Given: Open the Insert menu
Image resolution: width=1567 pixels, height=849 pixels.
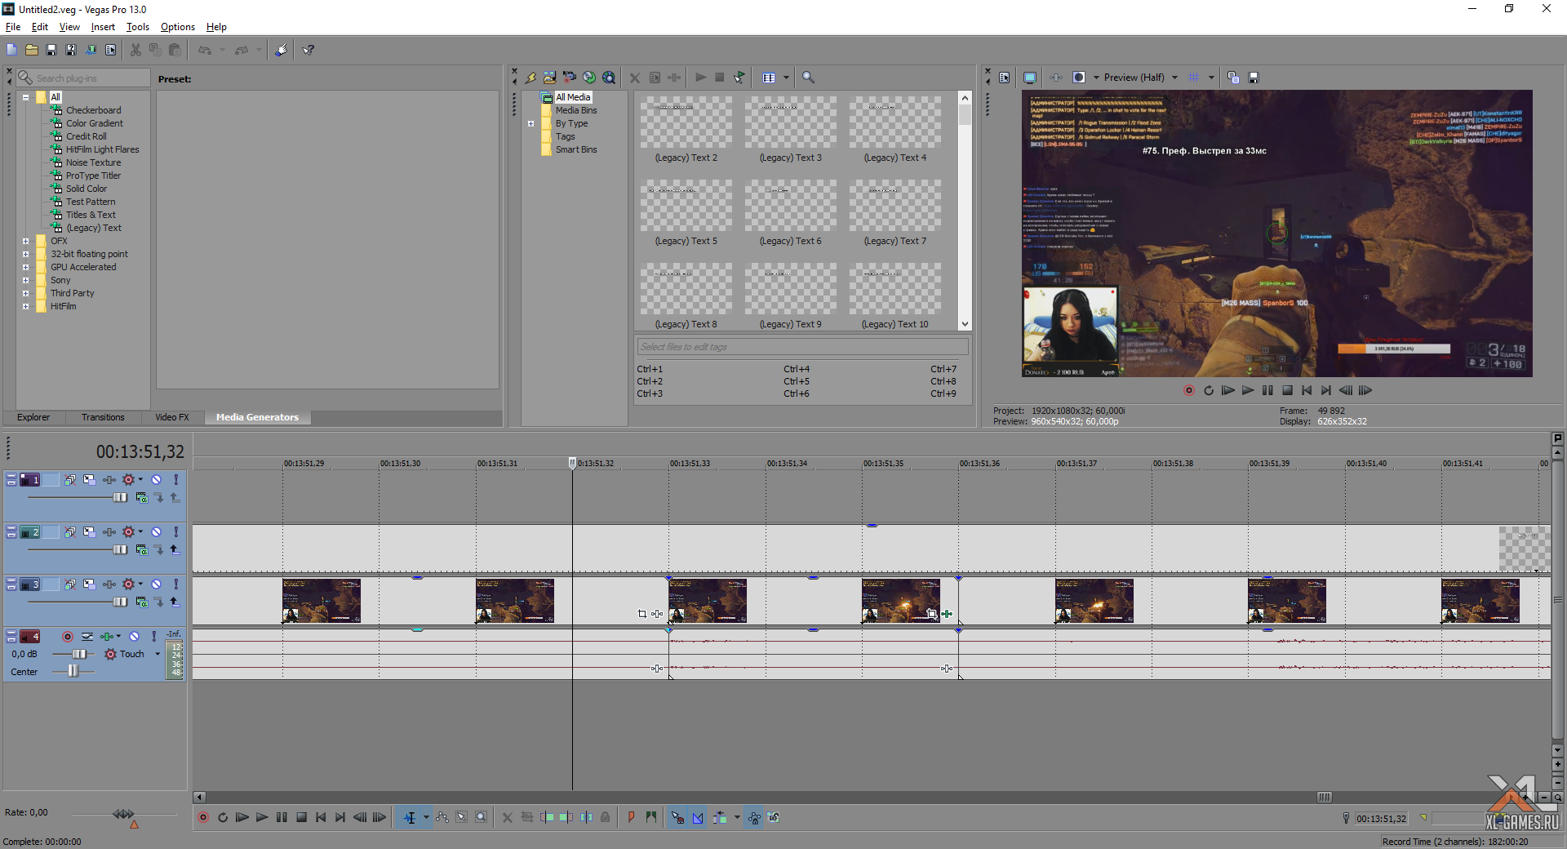Looking at the screenshot, I should 103,27.
